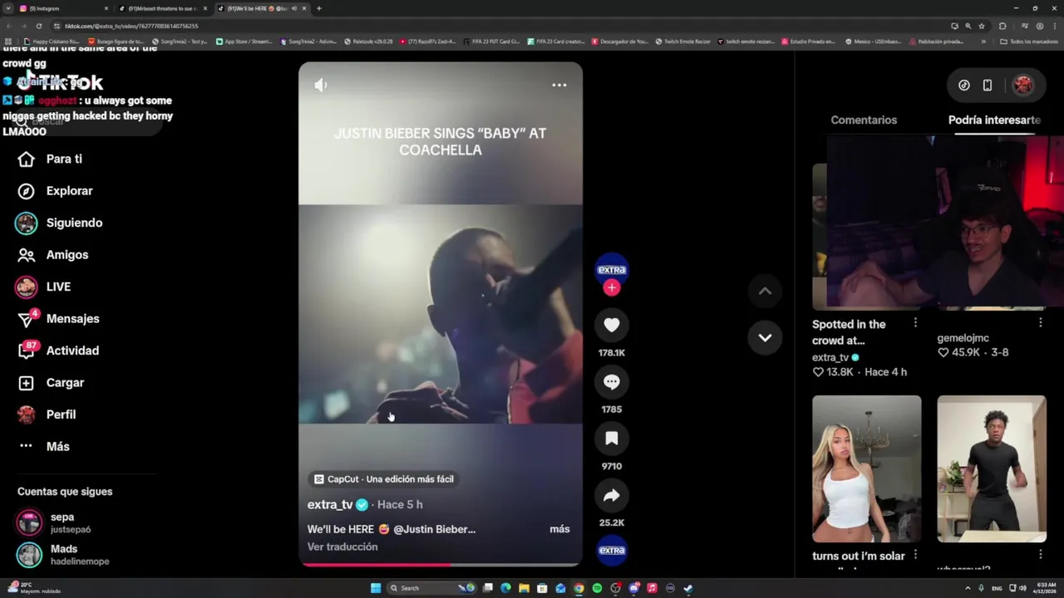This screenshot has height=598, width=1064.
Task: Open the extra_tv sound disc icon
Action: coord(612,550)
